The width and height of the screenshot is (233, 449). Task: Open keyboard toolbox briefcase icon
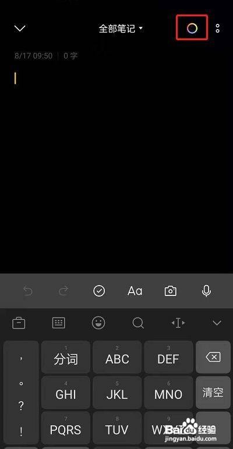pos(19,323)
